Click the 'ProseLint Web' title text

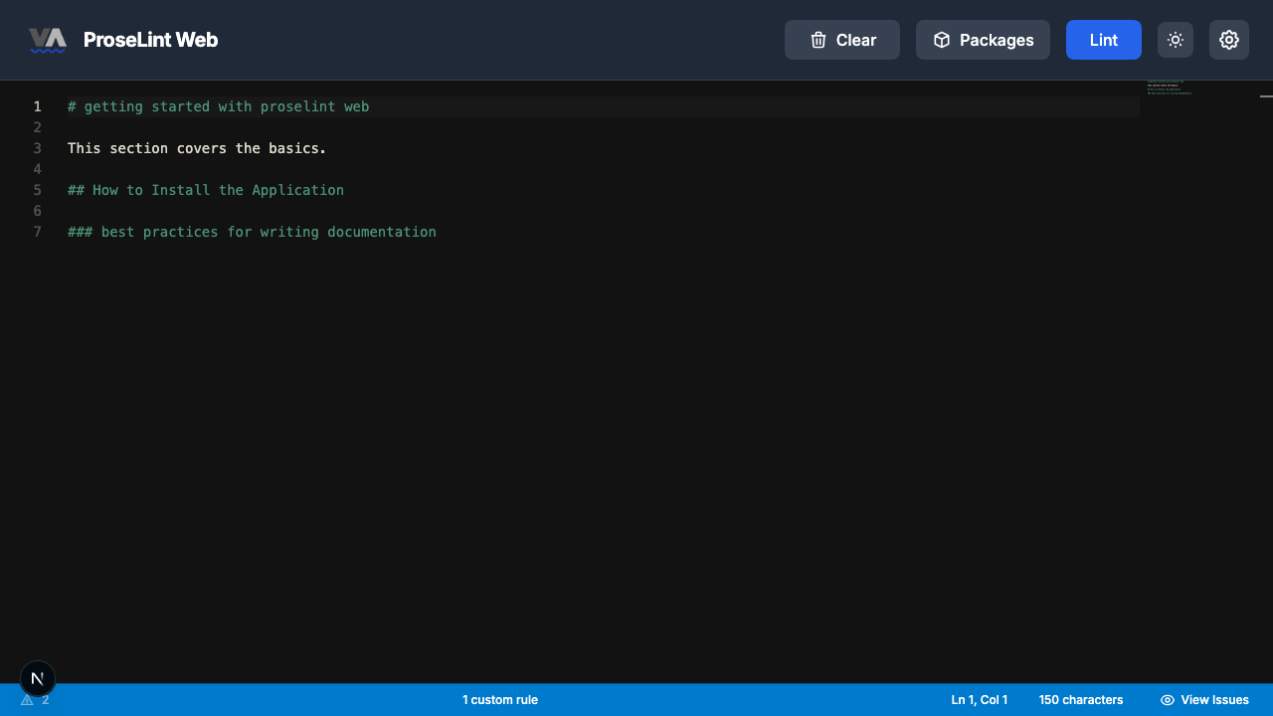pos(150,40)
